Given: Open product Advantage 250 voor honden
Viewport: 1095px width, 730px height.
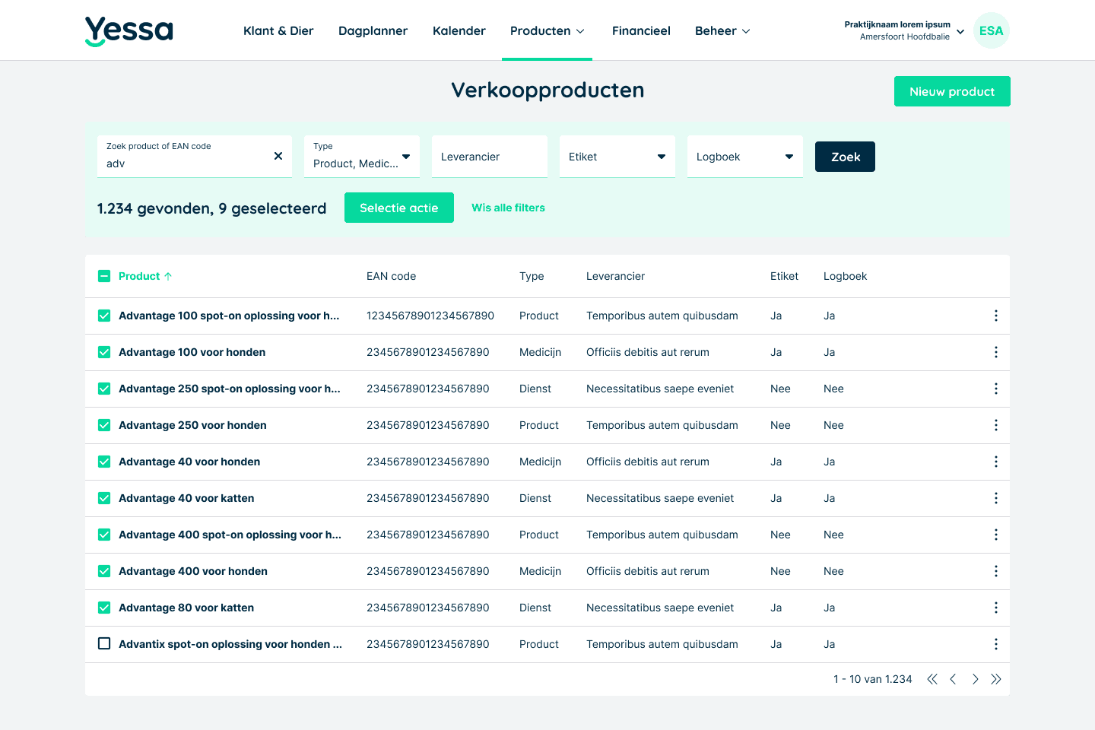Looking at the screenshot, I should point(192,425).
